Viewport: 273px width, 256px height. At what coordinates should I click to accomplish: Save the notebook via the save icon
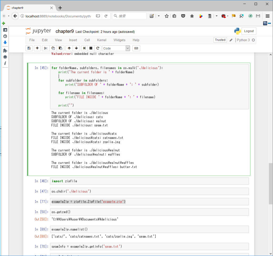(29, 48)
